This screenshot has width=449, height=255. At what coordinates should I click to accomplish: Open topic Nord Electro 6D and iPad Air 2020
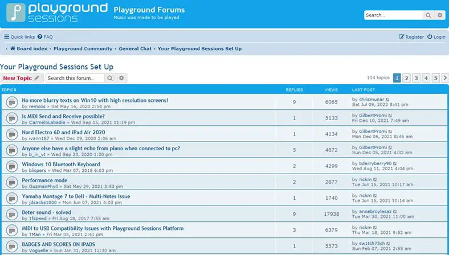[64, 133]
